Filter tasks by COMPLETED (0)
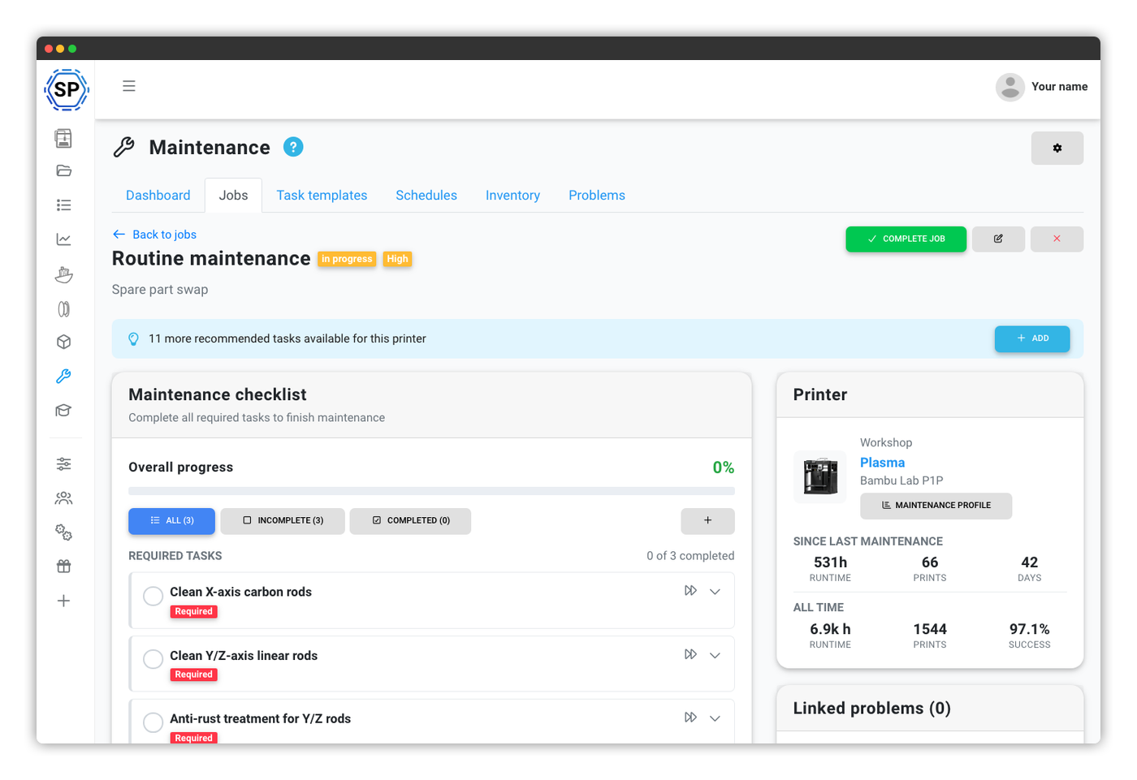The width and height of the screenshot is (1137, 780). click(410, 520)
